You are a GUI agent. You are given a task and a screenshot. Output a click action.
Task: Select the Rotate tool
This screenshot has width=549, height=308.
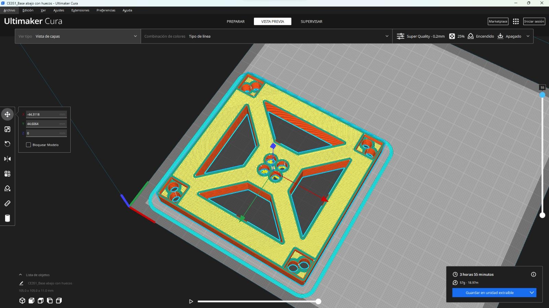(8, 144)
